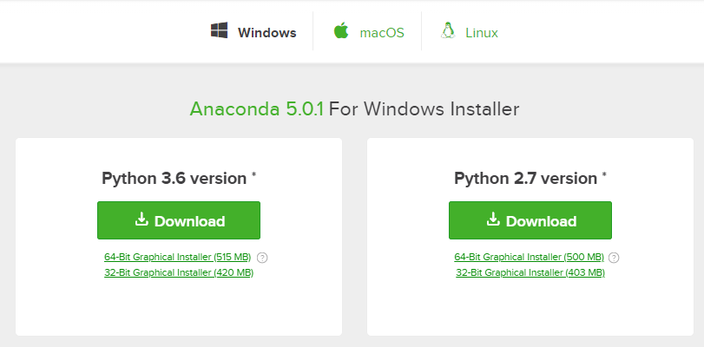Click the green Anaconda 5.0.1 heading text
This screenshot has height=347, width=704.
[x=256, y=110]
